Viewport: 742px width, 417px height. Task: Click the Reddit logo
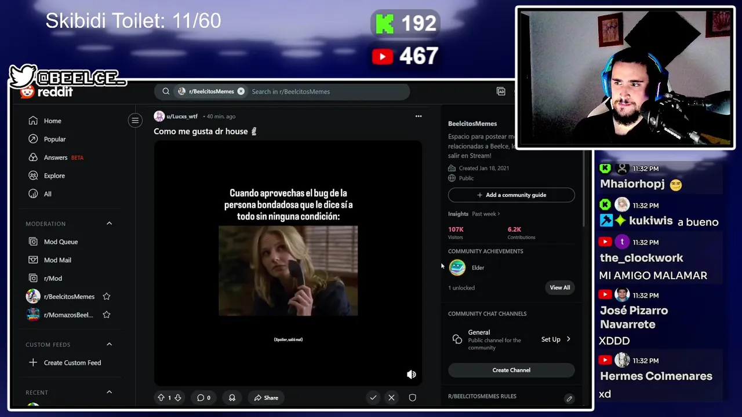[x=46, y=92]
